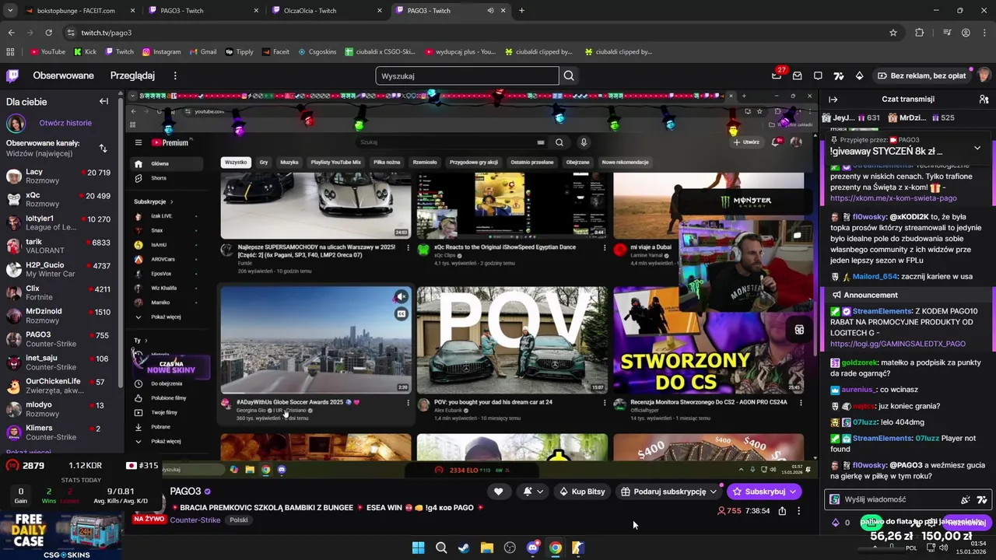Click the search magnifier button
The height and width of the screenshot is (560, 996).
569,75
